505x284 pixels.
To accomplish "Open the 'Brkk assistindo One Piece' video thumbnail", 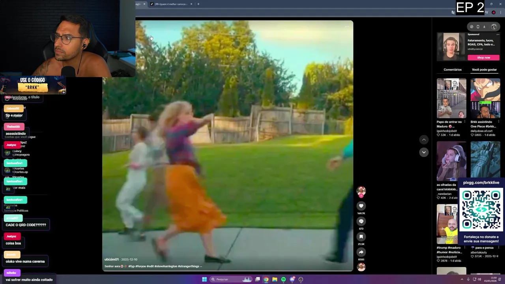I will click(485, 98).
